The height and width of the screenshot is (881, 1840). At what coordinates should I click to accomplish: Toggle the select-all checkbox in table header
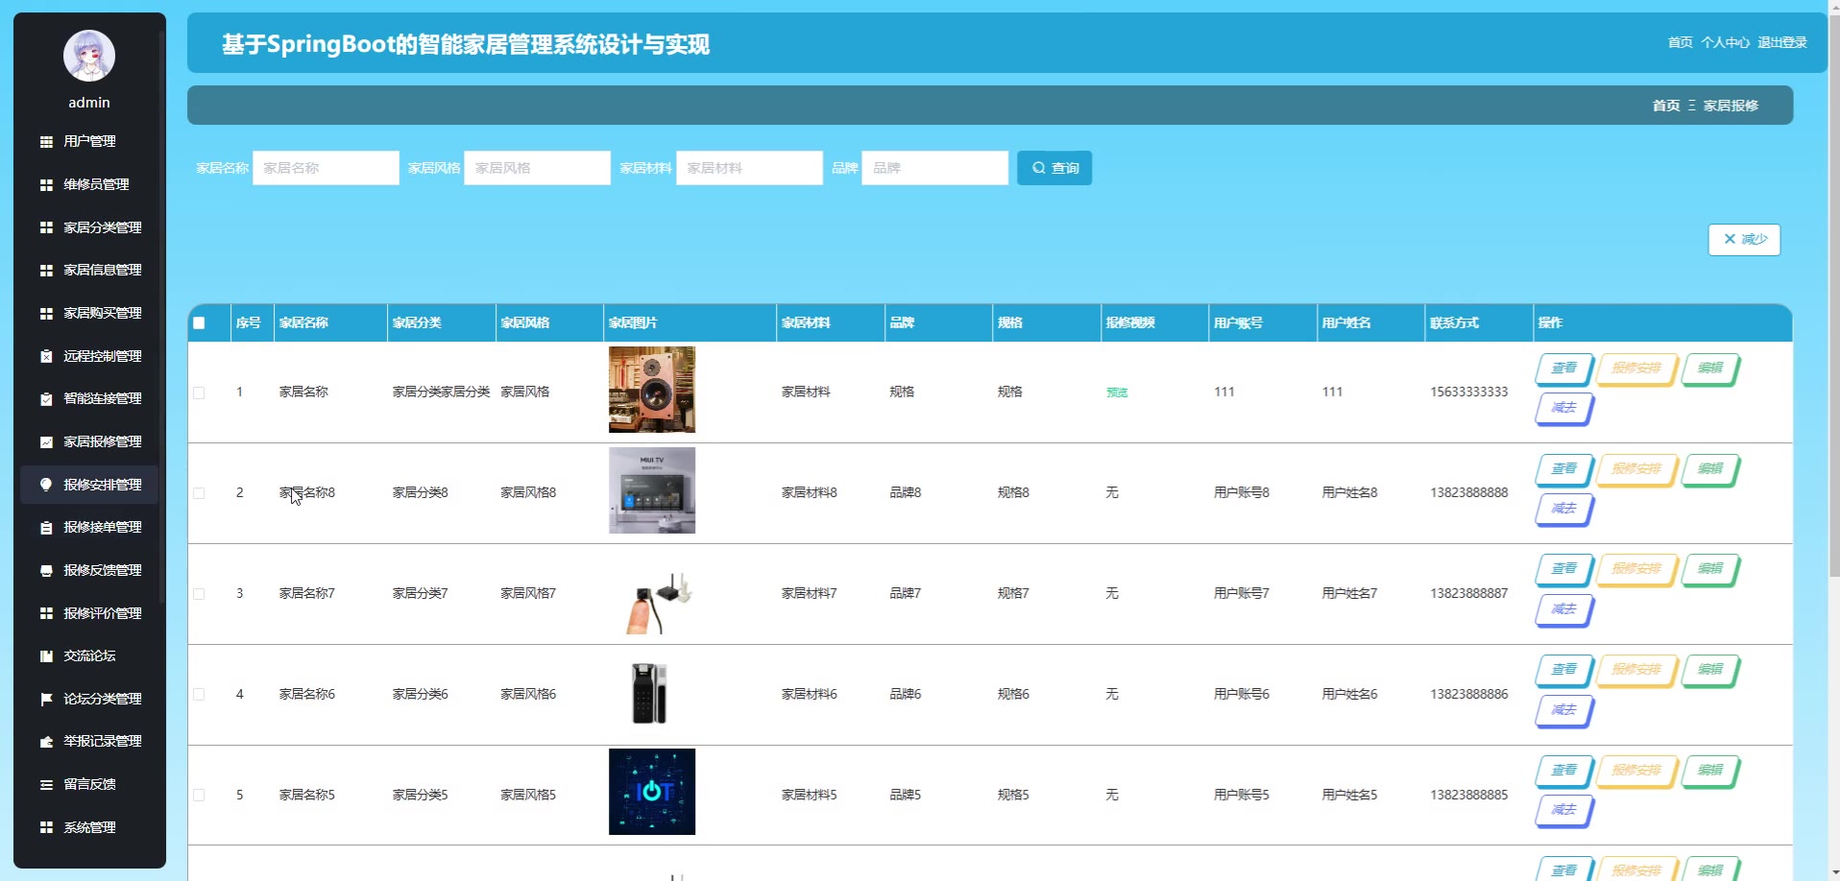click(199, 323)
